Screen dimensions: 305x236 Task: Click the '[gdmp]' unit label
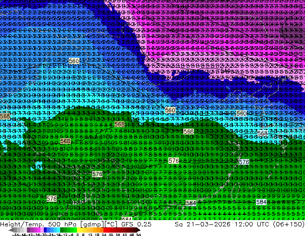coord(92,224)
